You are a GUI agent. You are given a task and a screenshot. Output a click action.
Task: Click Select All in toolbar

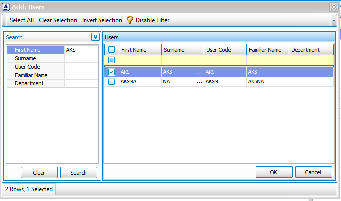(x=22, y=20)
